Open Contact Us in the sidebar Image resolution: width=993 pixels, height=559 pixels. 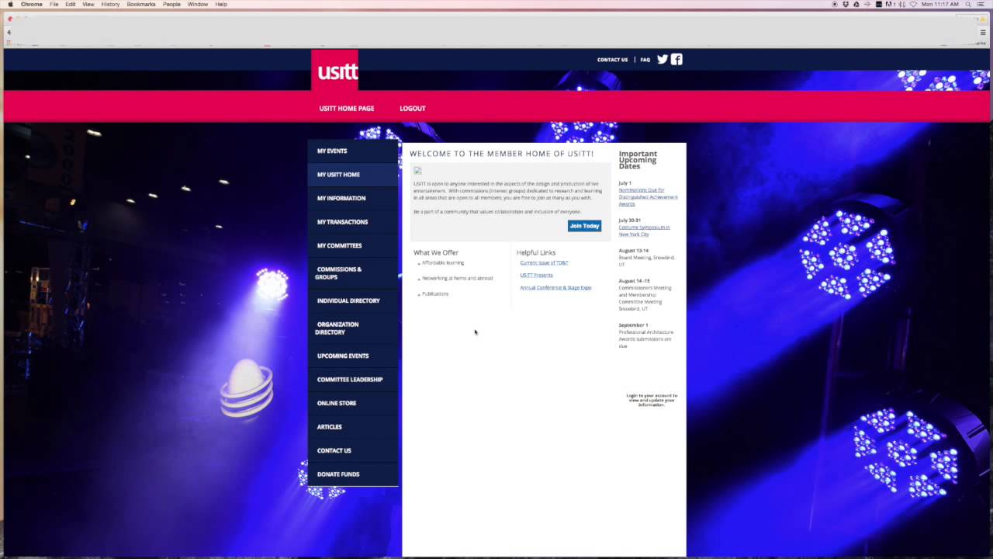pos(353,450)
